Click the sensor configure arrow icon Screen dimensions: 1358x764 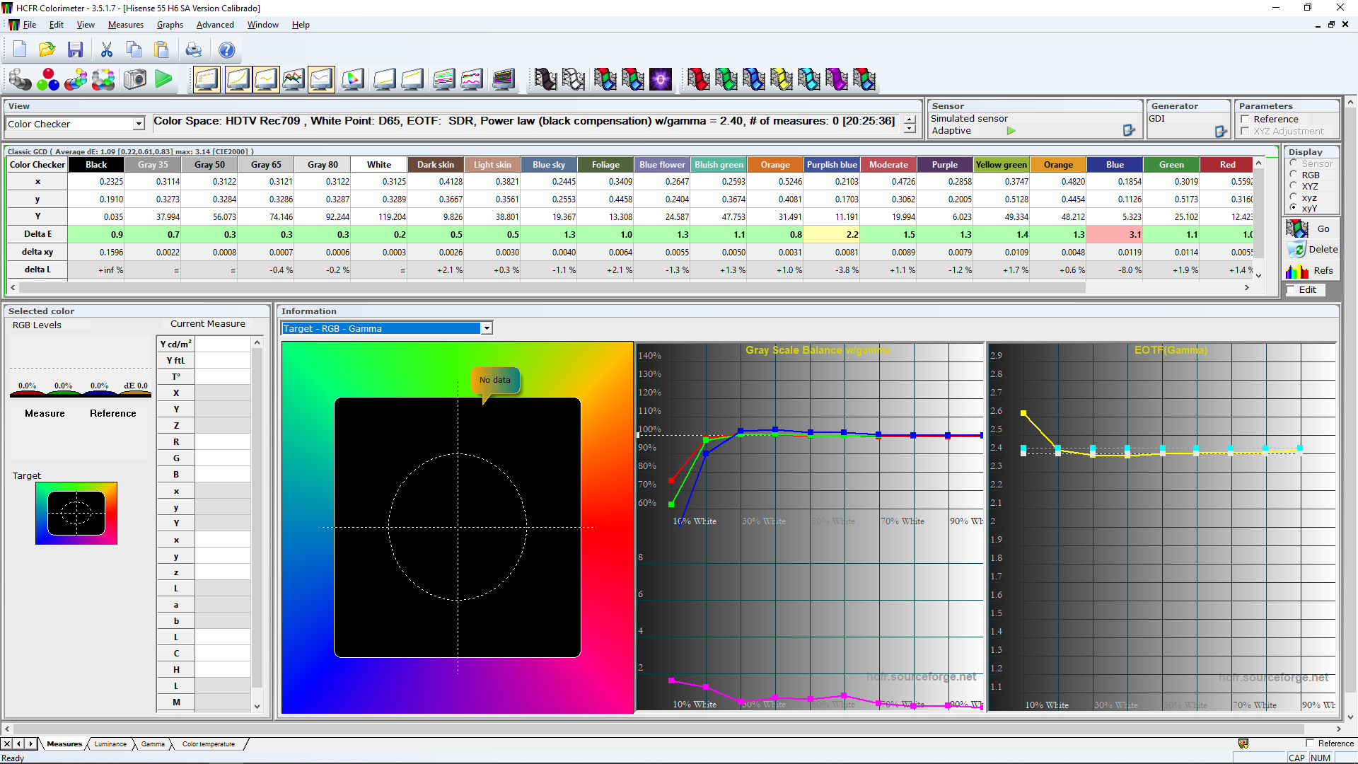1129,130
